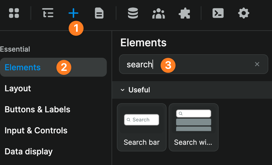Screen dimensions: 272x165
Task: Switch to the Elements category
Action: tap(22, 67)
